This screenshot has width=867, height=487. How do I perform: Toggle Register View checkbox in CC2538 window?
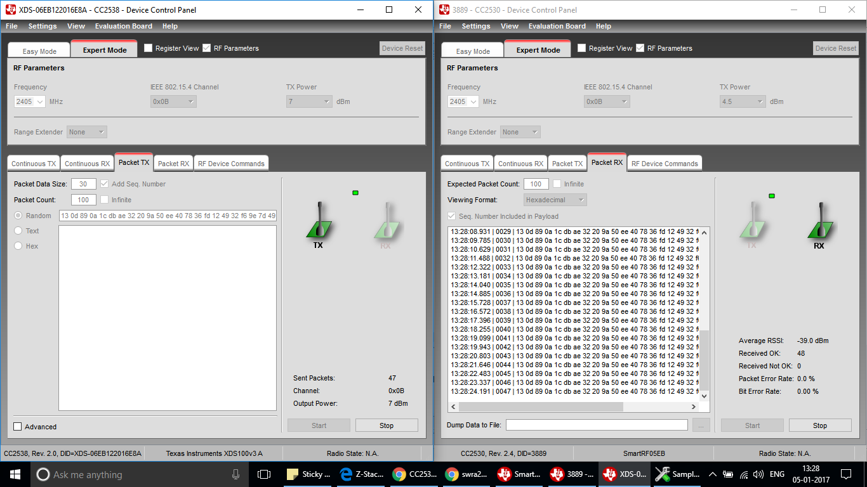pyautogui.click(x=149, y=48)
